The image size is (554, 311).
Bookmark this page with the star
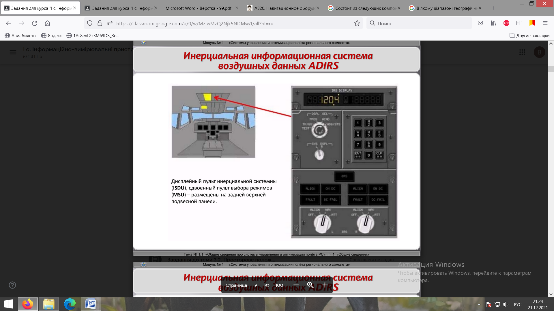tap(357, 23)
